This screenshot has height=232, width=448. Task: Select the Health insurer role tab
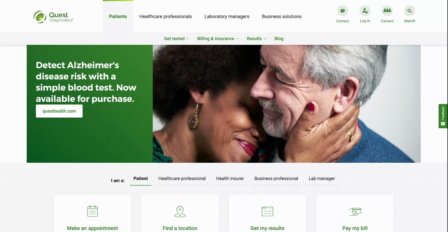tap(230, 178)
